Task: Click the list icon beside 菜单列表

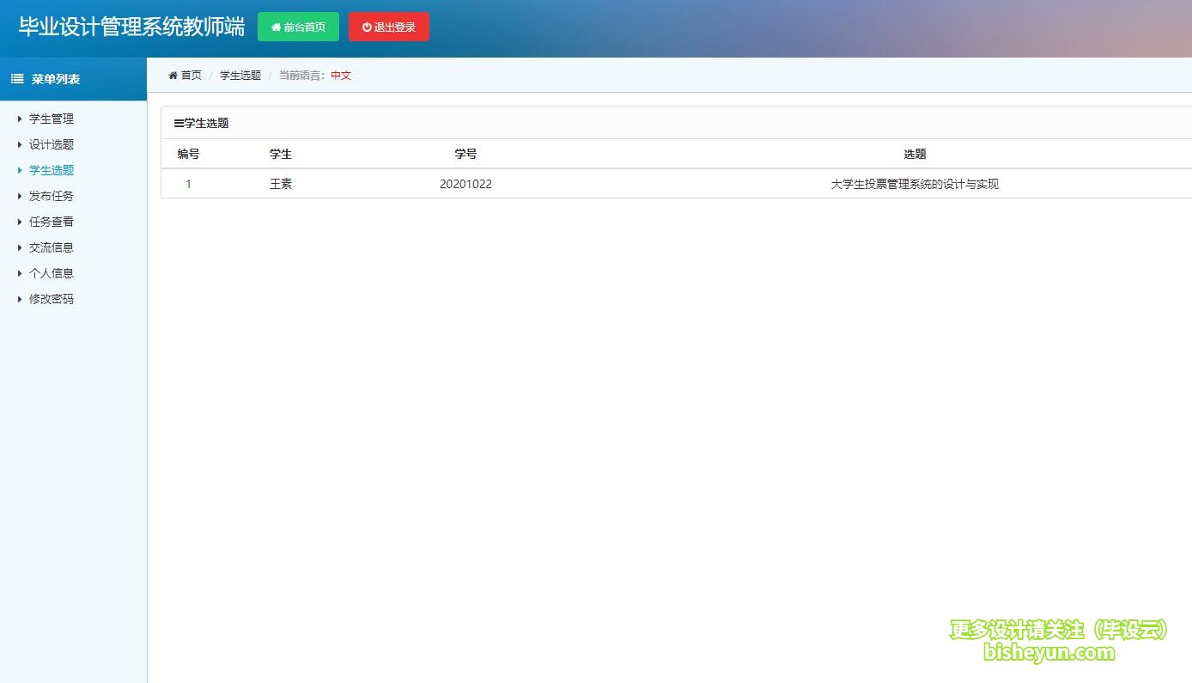Action: coord(17,79)
